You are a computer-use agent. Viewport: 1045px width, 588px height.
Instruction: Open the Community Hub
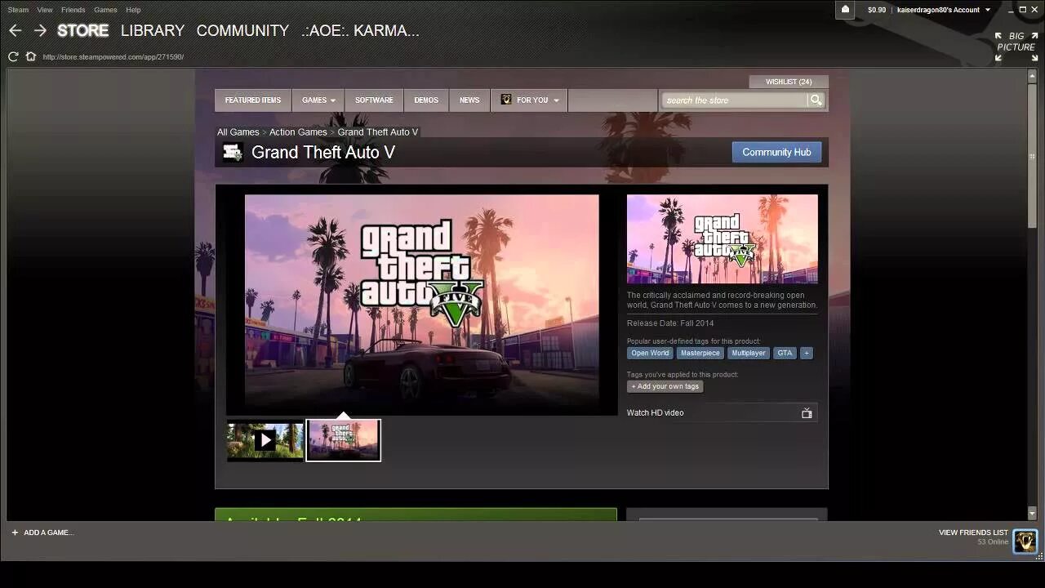click(x=776, y=152)
